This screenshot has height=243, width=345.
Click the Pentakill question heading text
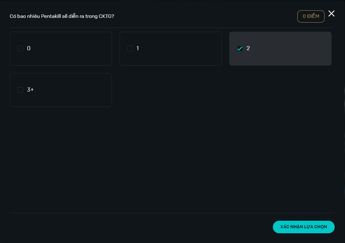62,16
